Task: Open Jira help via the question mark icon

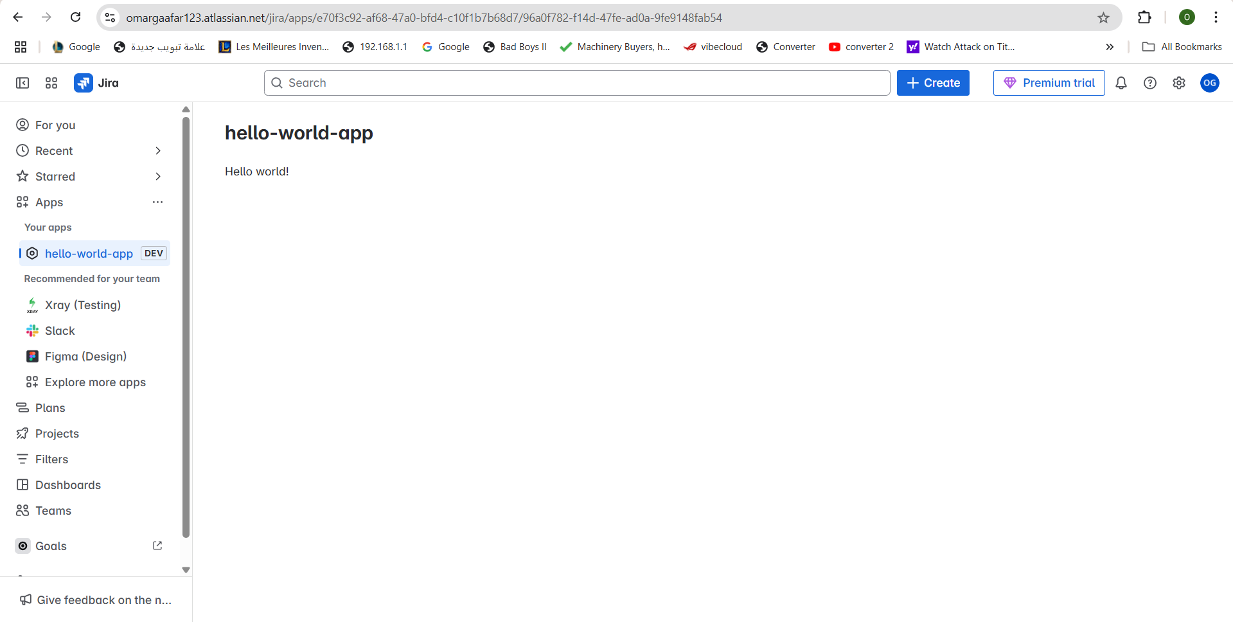Action: (1149, 83)
